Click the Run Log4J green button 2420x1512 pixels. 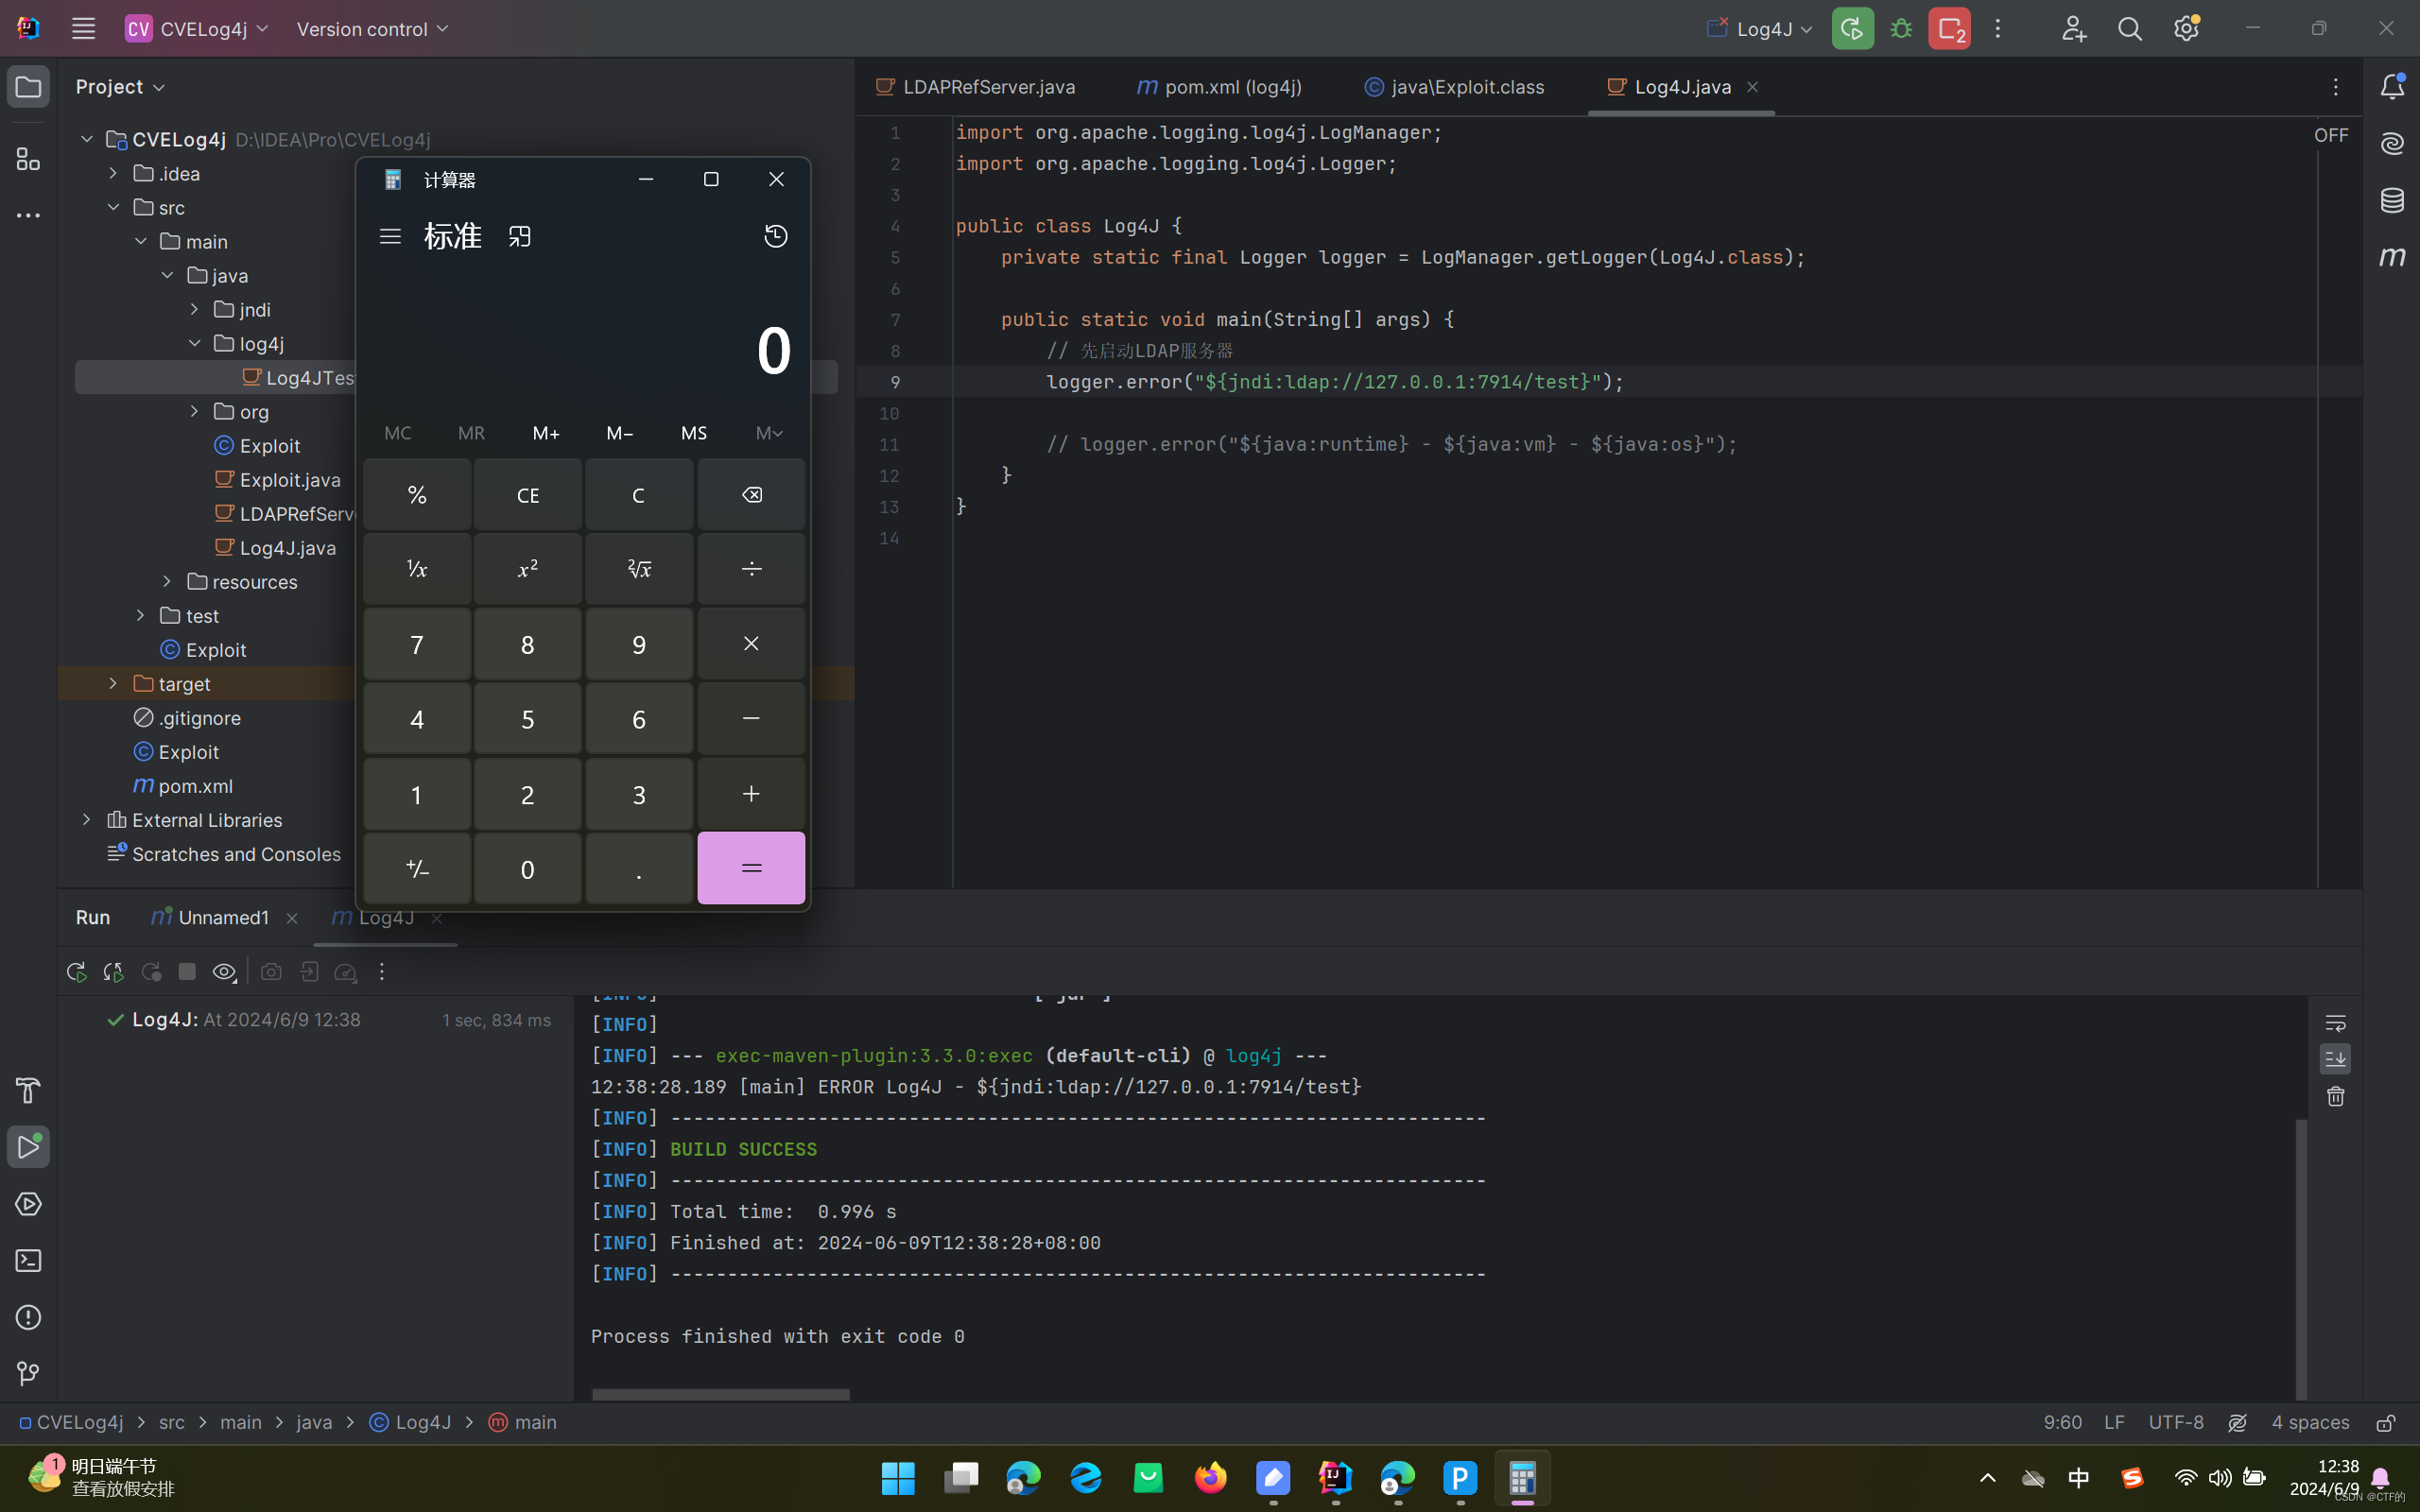point(1852,29)
